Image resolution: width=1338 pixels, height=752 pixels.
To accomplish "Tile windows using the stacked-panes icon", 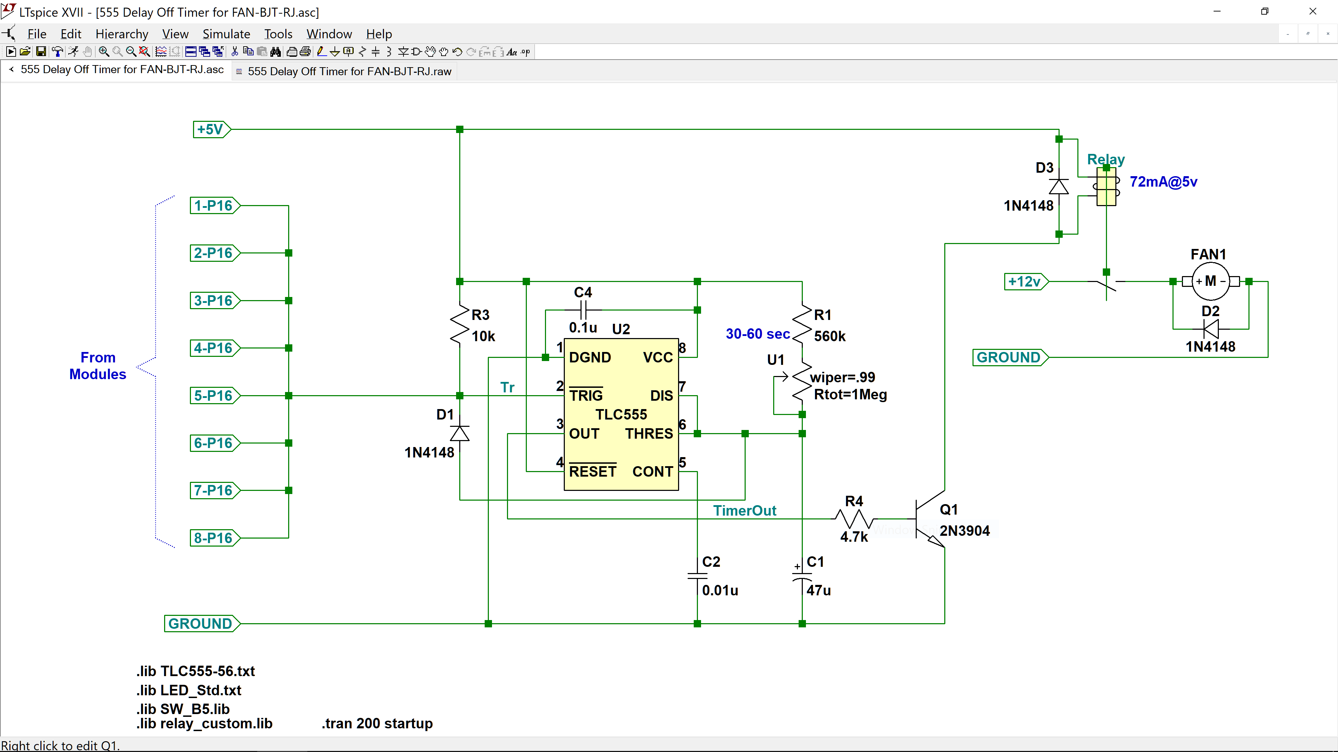I will click(191, 52).
